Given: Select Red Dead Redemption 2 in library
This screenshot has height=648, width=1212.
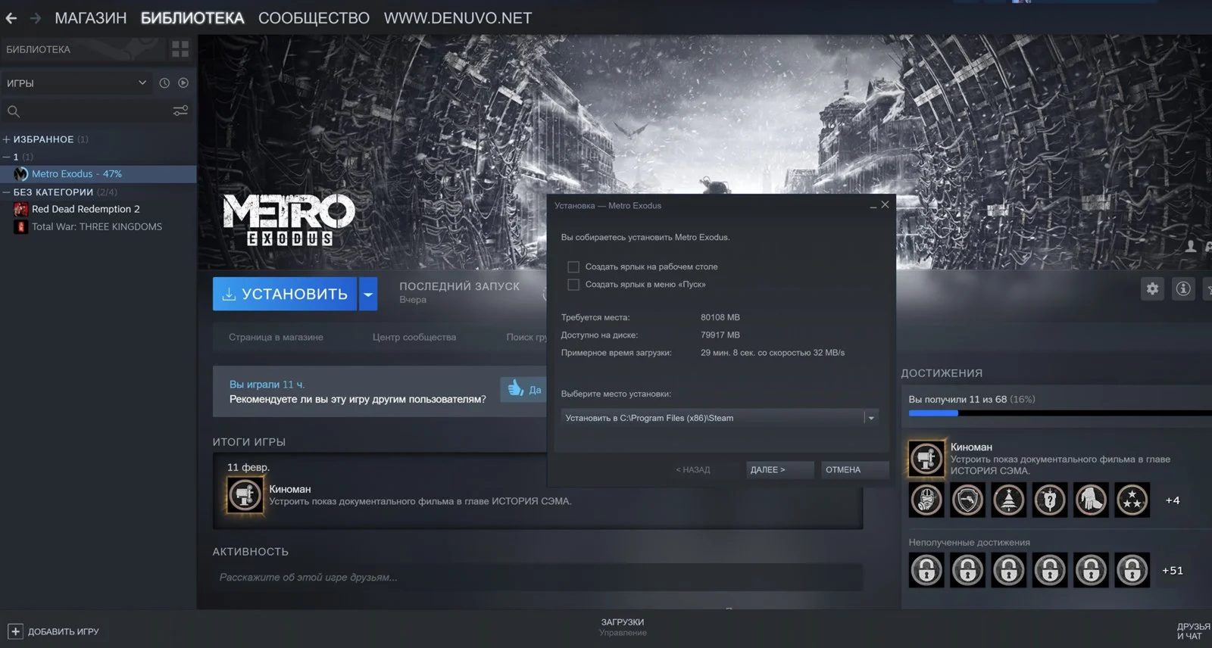Looking at the screenshot, I should point(86,209).
